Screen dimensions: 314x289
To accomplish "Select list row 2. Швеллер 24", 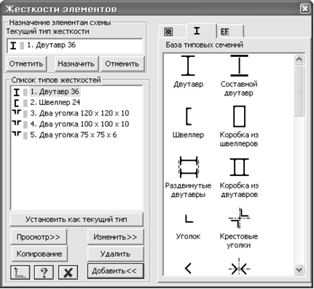I will click(x=55, y=102).
